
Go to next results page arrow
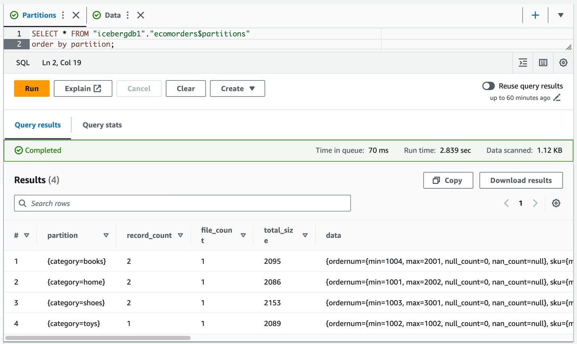535,203
